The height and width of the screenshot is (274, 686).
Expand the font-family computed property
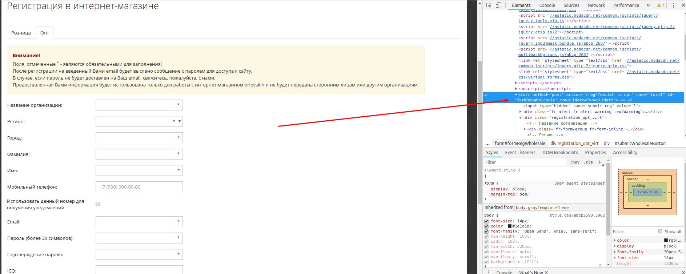615,252
